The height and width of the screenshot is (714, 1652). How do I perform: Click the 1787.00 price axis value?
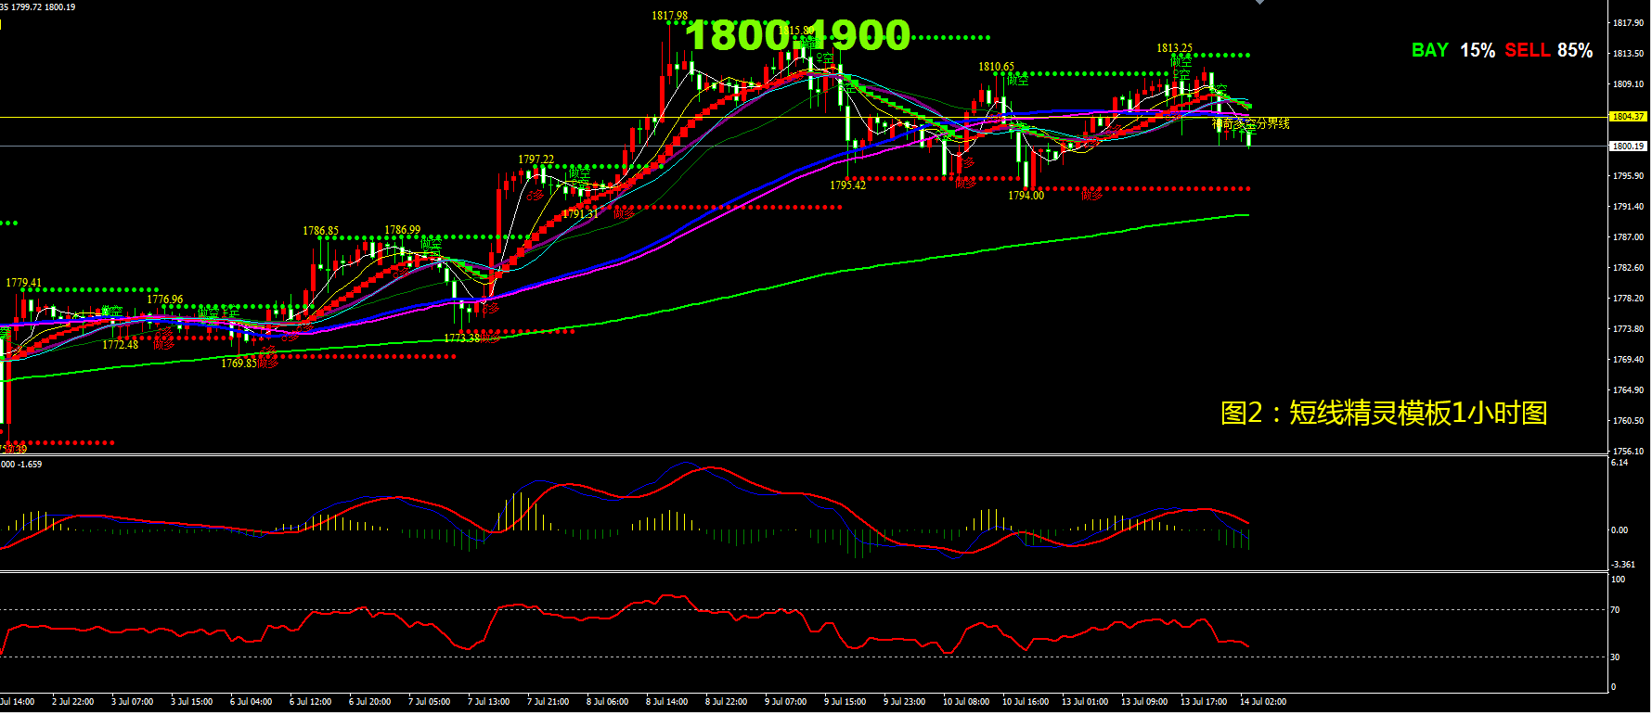[x=1629, y=237]
